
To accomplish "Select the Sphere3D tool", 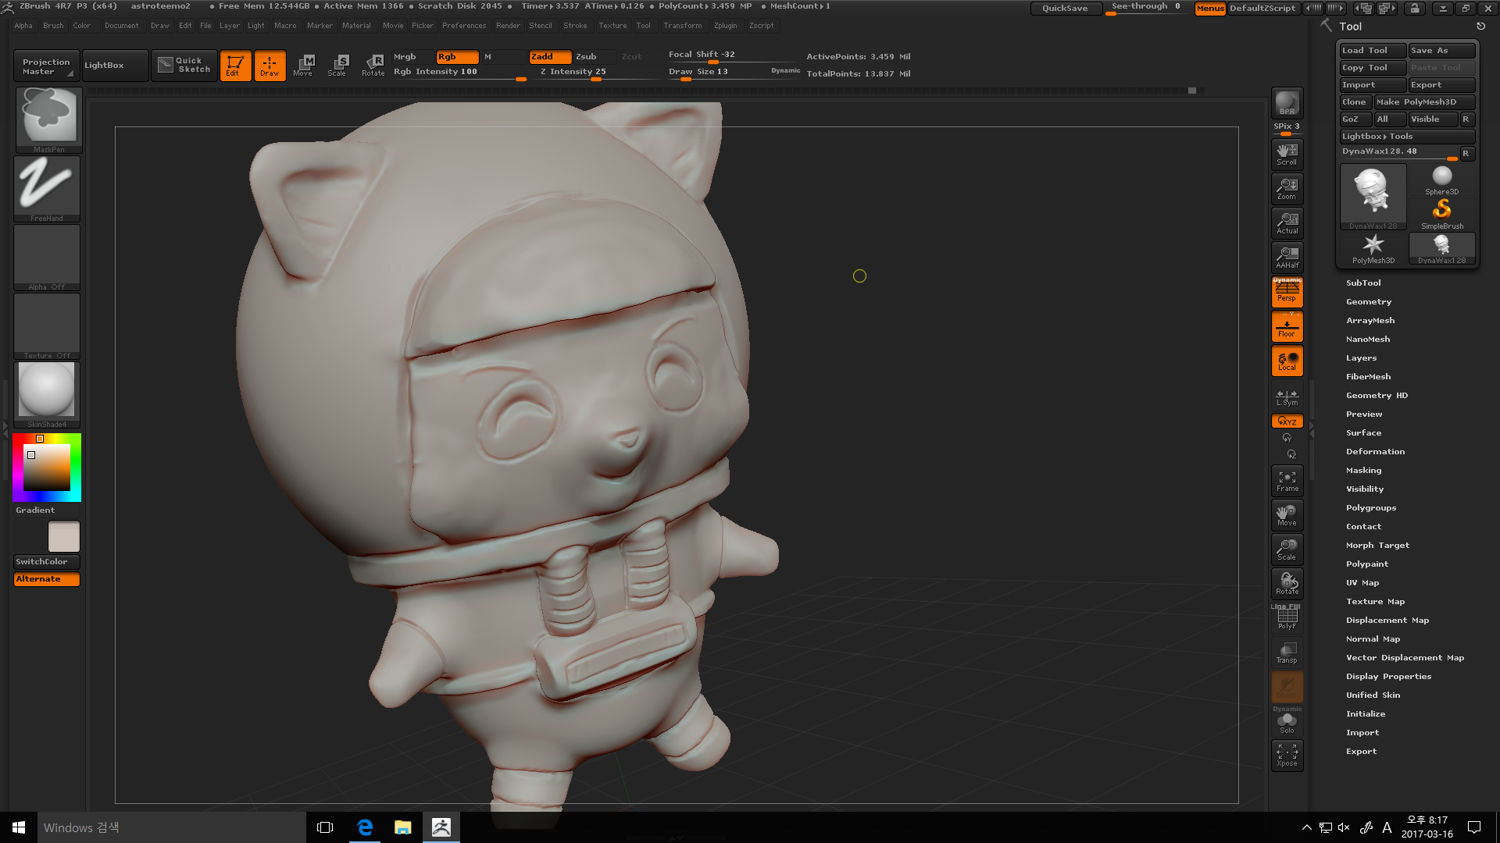I will (x=1441, y=180).
